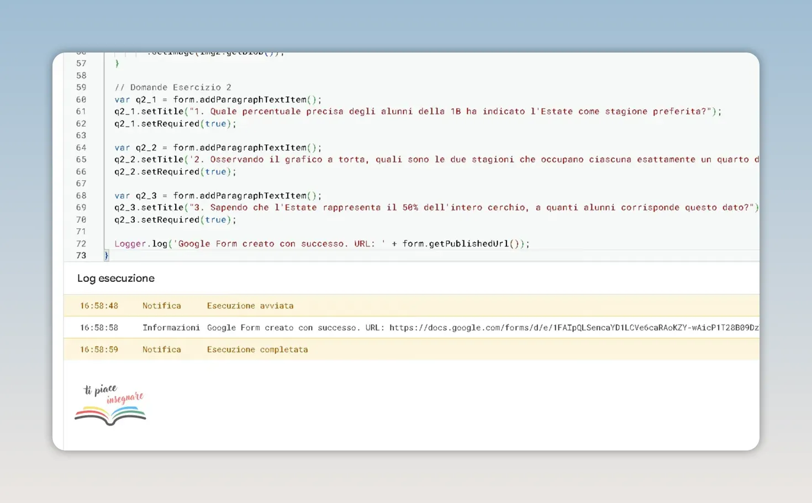Click the closing brace on line 57

(117, 64)
